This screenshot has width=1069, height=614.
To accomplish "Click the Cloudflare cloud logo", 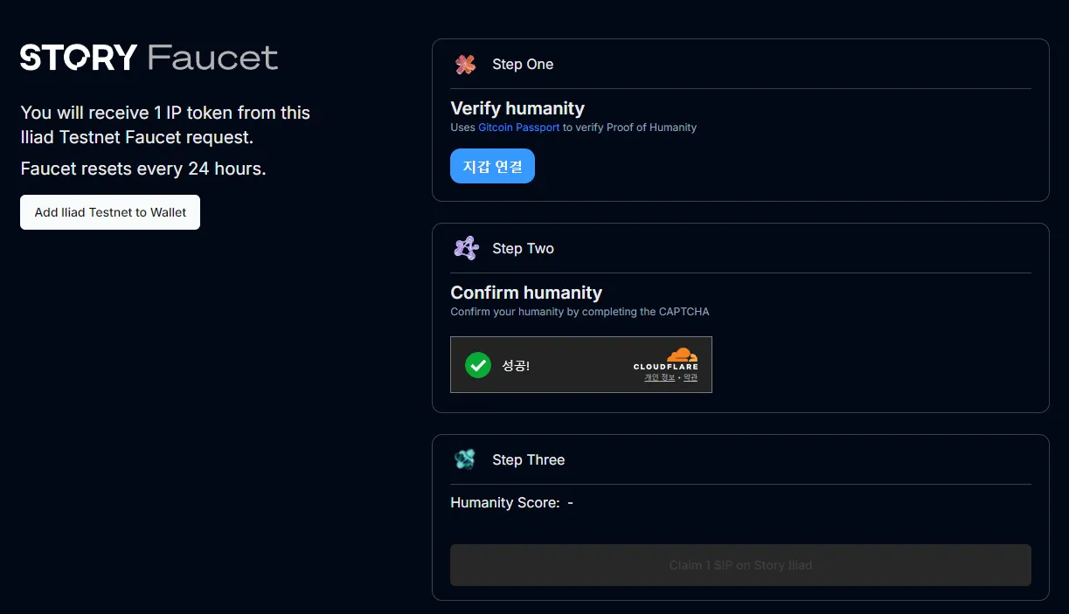I will [682, 355].
